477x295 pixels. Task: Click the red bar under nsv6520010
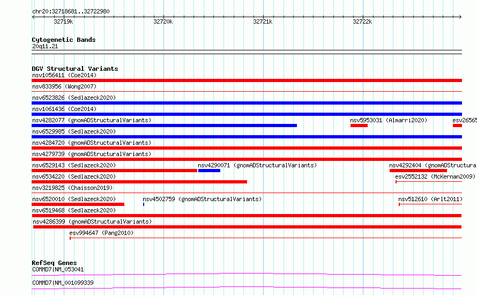pyautogui.click(x=78, y=204)
